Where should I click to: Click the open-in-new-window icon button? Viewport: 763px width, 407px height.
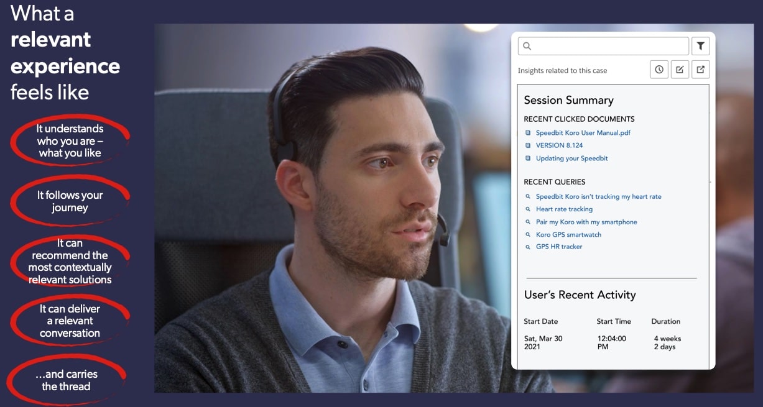pos(700,70)
